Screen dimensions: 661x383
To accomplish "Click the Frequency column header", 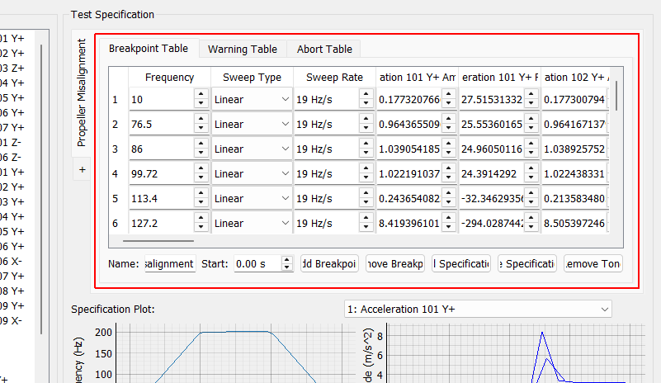I will click(169, 78).
